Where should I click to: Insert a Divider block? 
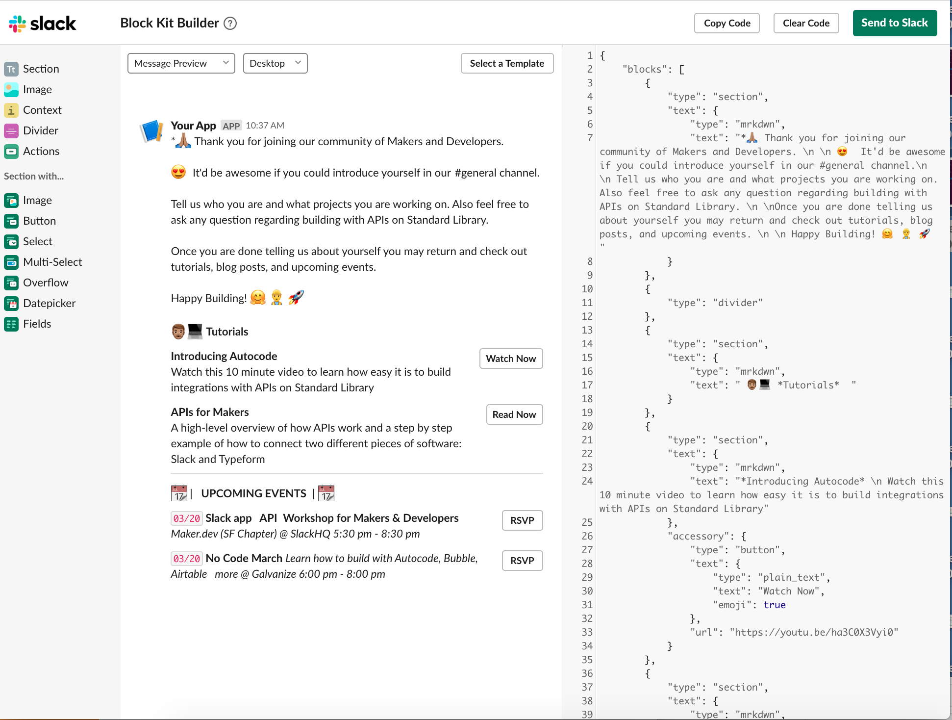[x=40, y=130]
